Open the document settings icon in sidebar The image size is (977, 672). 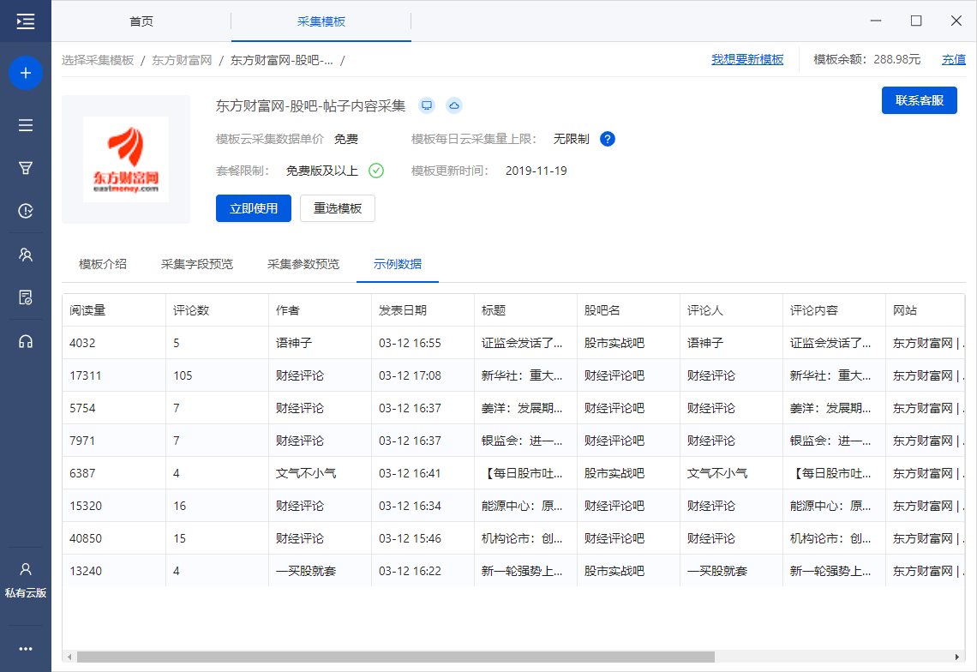click(x=26, y=297)
